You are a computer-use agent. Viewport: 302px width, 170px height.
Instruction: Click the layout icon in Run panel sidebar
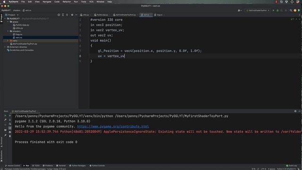click(5, 130)
